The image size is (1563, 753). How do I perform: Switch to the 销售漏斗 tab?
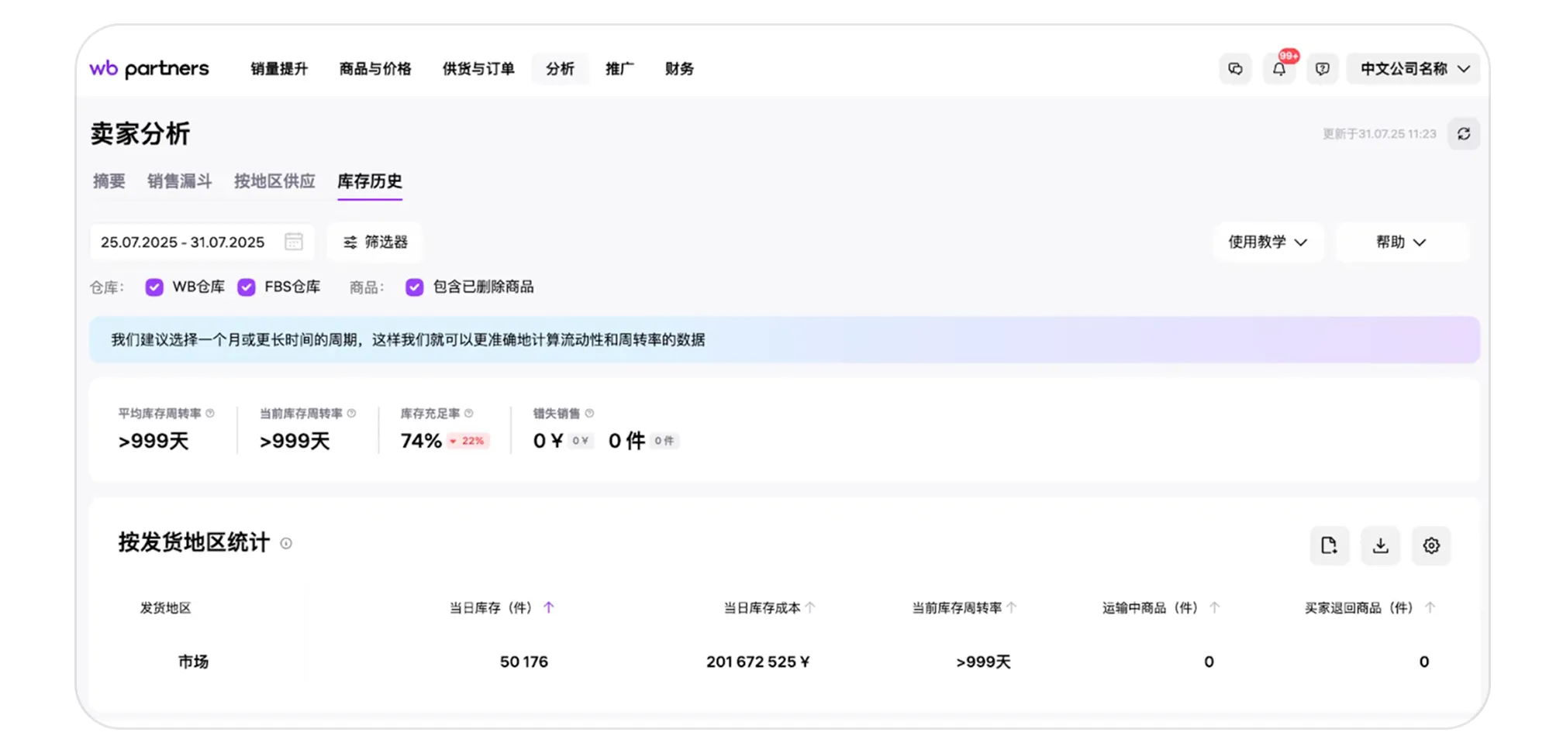[180, 181]
